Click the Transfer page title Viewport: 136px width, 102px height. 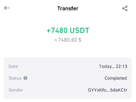(x=68, y=9)
